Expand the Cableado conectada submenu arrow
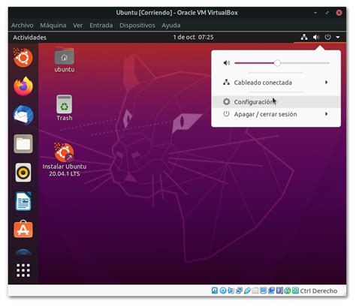356x307 pixels. (x=326, y=83)
